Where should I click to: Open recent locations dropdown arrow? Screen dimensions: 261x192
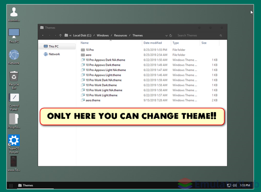point(55,35)
